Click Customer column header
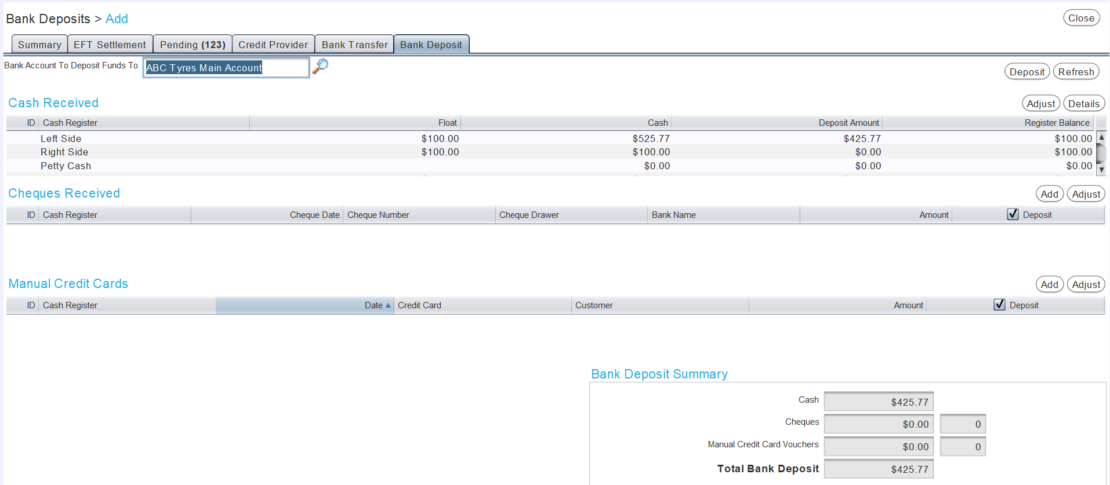The image size is (1110, 485). tap(661, 305)
